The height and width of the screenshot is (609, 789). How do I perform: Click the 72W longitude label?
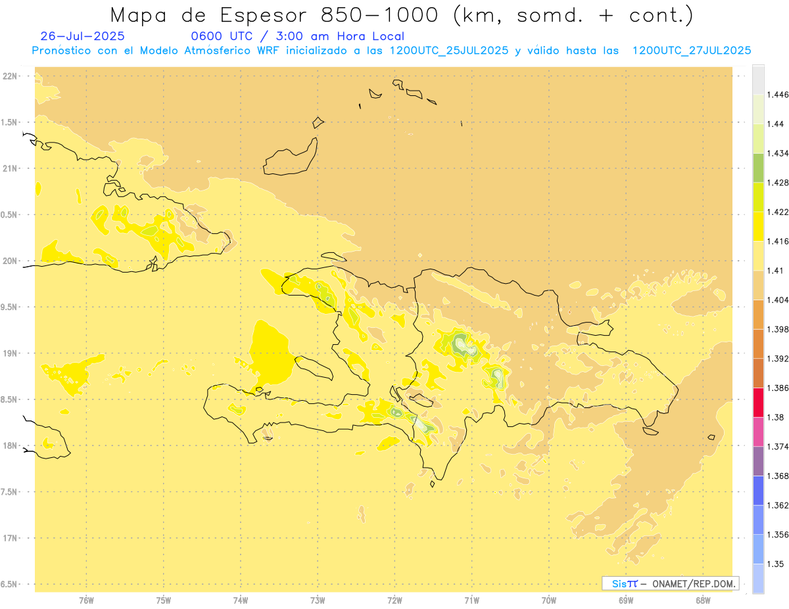tap(394, 600)
